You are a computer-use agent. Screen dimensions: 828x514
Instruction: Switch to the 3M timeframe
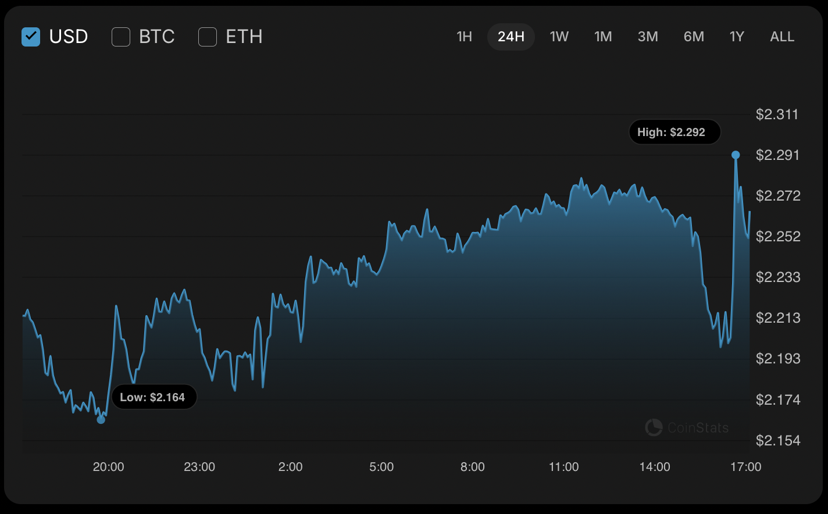648,36
